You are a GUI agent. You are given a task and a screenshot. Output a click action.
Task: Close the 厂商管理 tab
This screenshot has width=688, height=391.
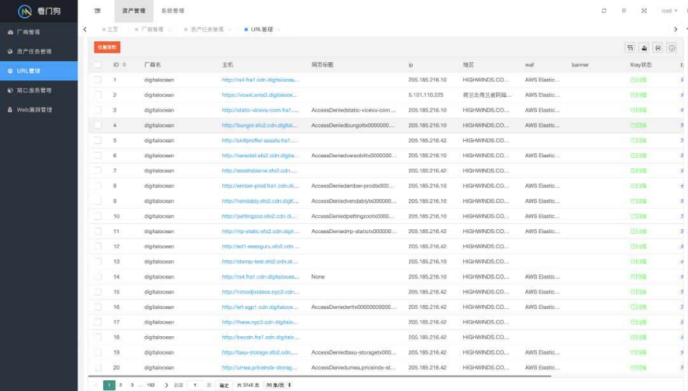tap(169, 30)
